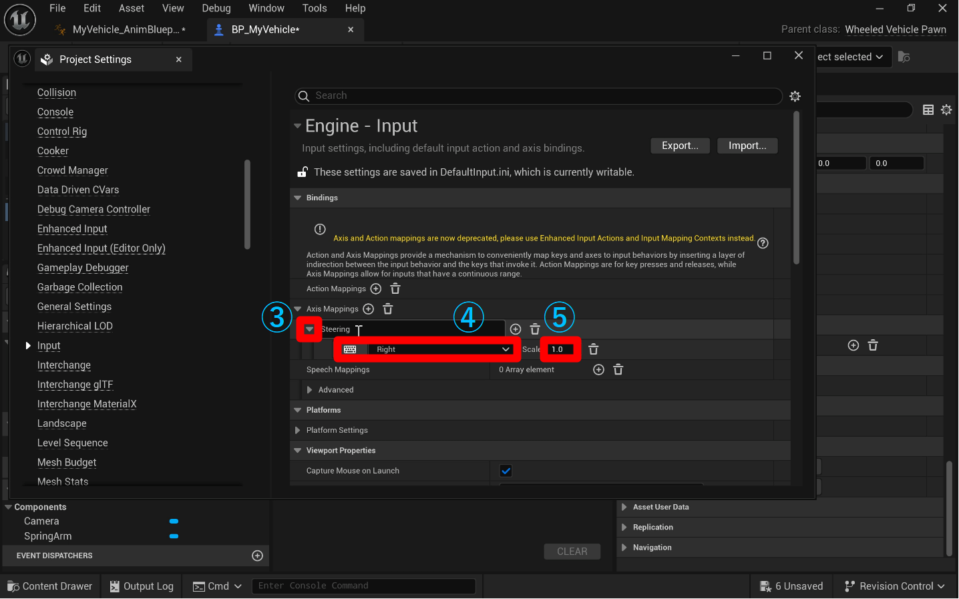The image size is (959, 599).
Task: Click settings panel vertical scrollbar
Action: (x=796, y=188)
